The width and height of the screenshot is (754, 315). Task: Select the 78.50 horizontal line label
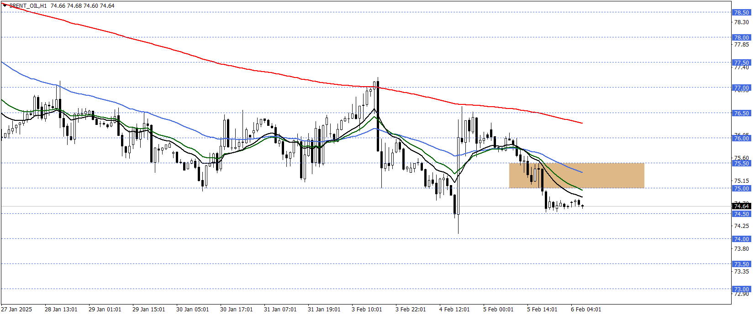(x=741, y=12)
